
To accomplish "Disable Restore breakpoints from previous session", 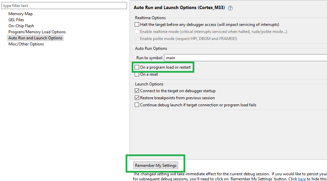I will coord(137,98).
